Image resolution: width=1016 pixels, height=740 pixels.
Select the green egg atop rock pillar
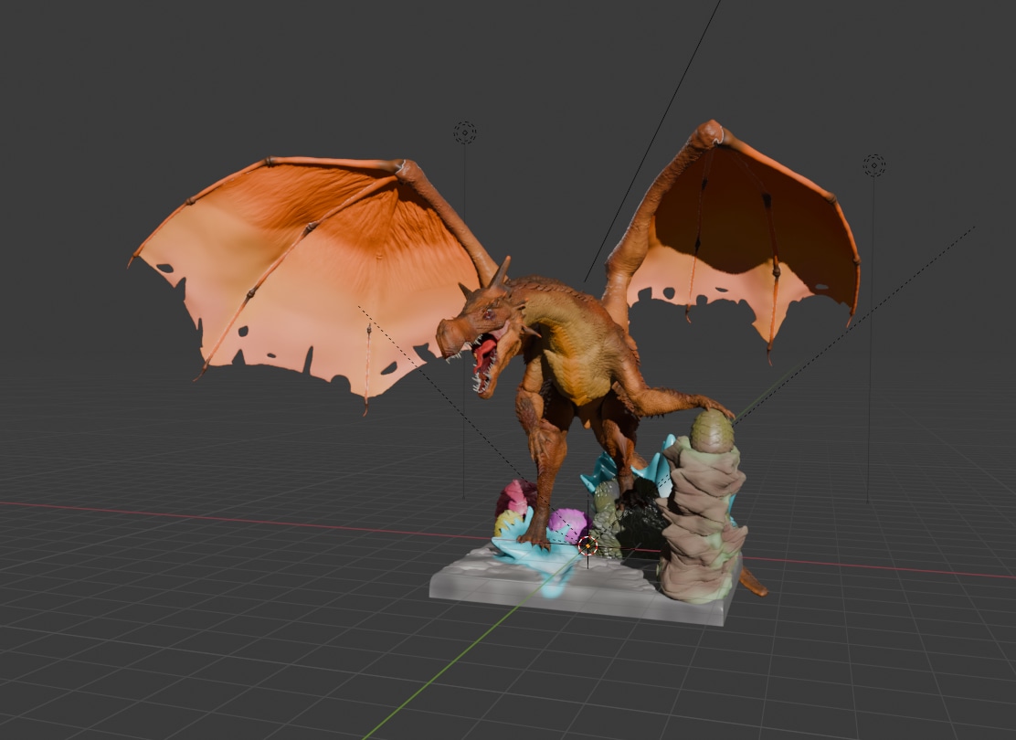click(712, 431)
